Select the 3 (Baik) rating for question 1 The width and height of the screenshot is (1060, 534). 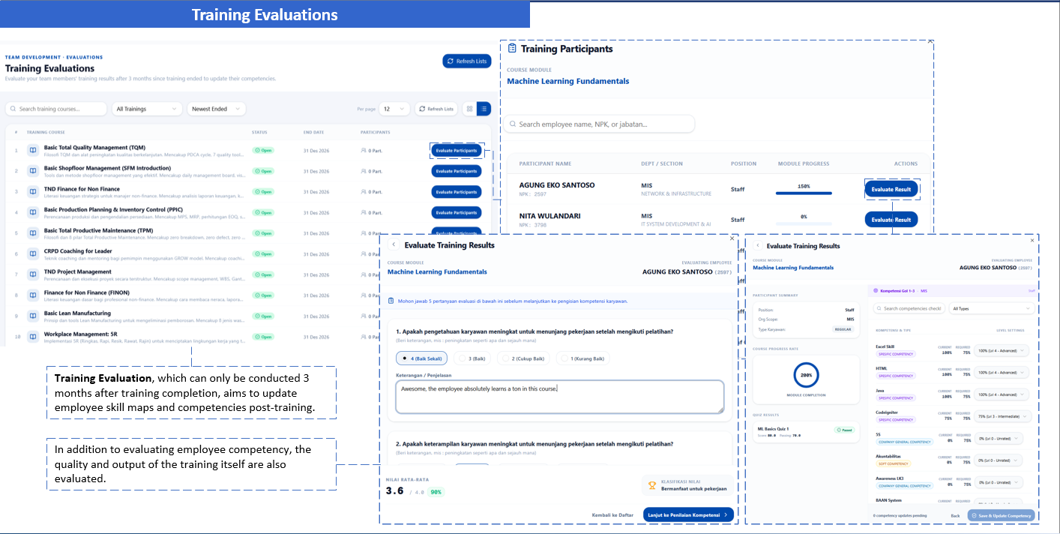472,358
